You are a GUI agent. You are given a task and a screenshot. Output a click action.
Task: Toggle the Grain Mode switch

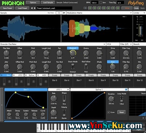point(73,66)
